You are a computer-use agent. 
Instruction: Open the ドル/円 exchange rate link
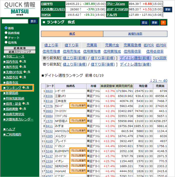[x=112, y=15]
